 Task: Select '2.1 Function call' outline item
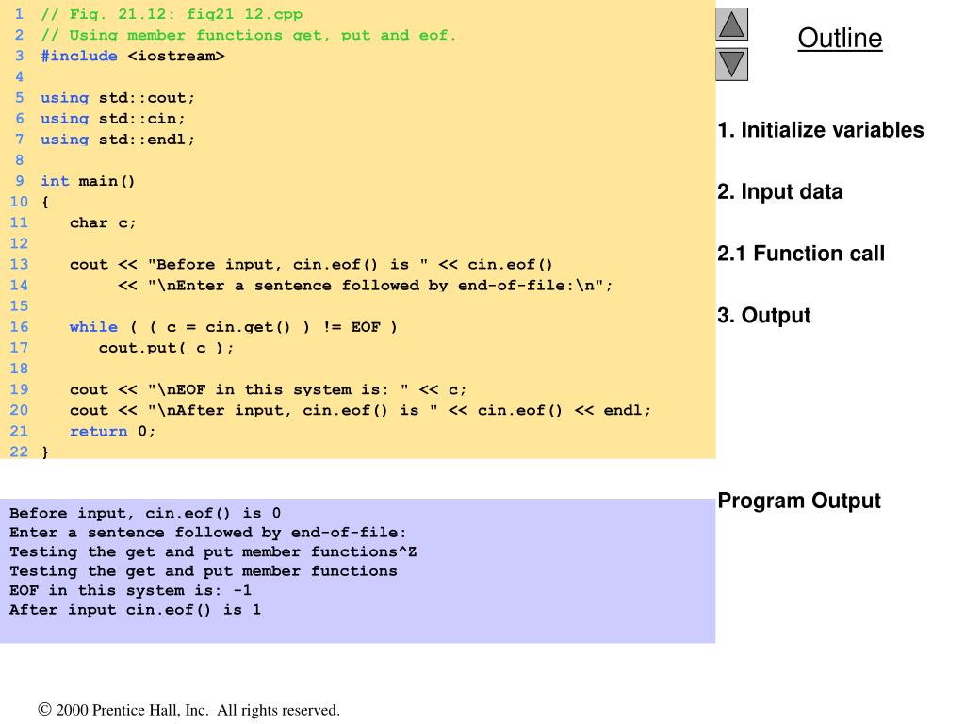(801, 253)
